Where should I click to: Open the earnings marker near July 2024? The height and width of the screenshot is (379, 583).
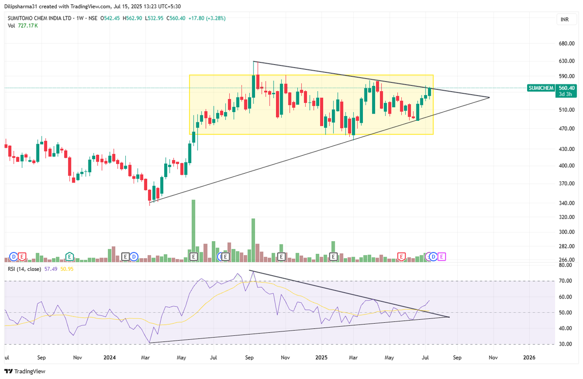[x=225, y=256]
